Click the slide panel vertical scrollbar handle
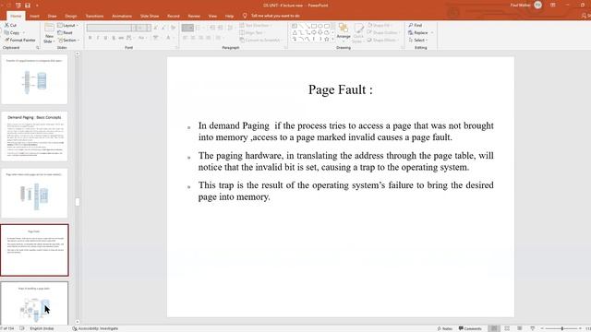 78,202
